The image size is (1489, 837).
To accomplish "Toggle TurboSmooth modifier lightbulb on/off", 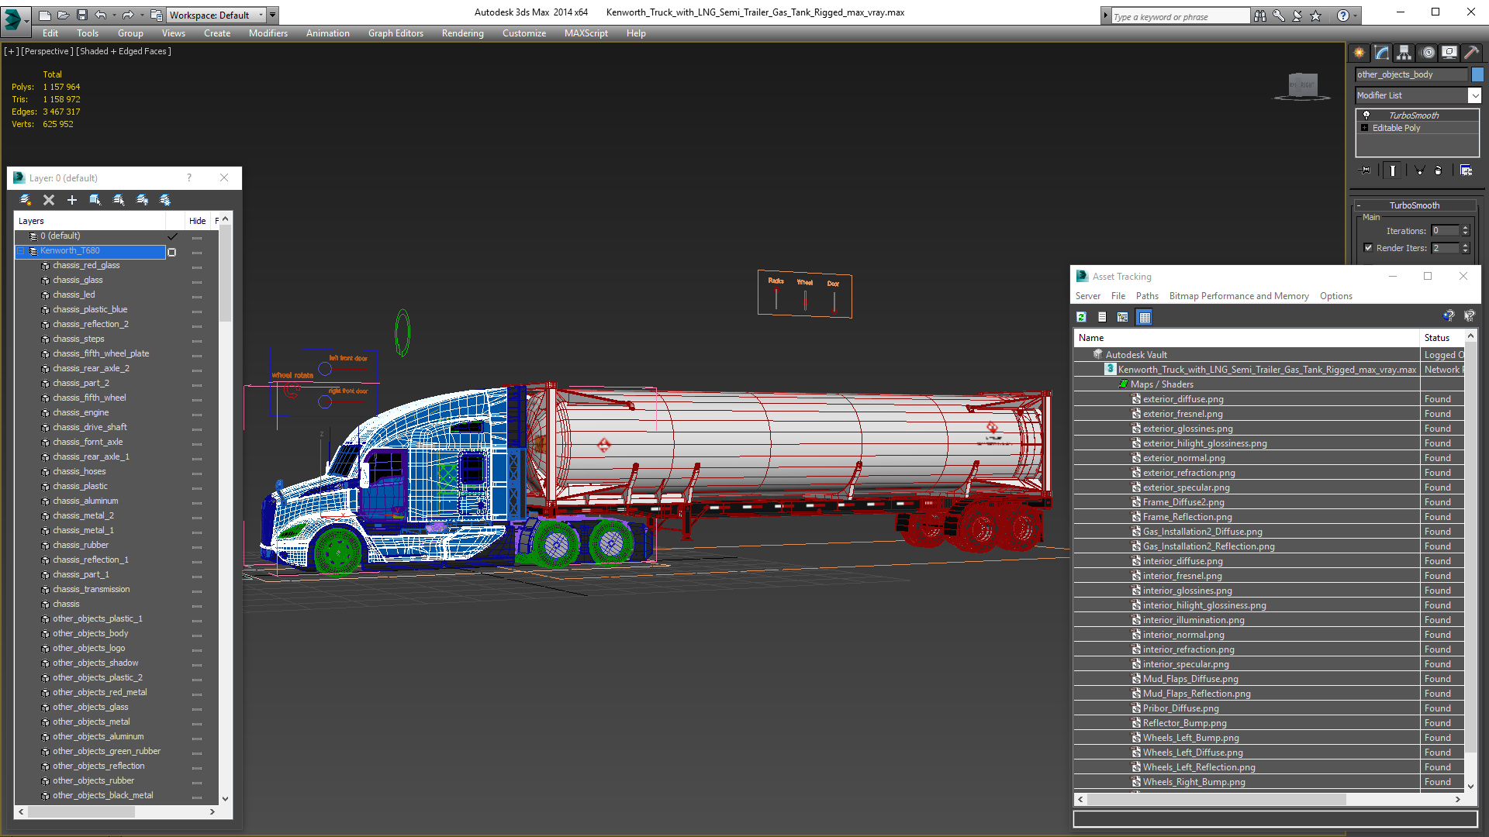I will pos(1366,115).
